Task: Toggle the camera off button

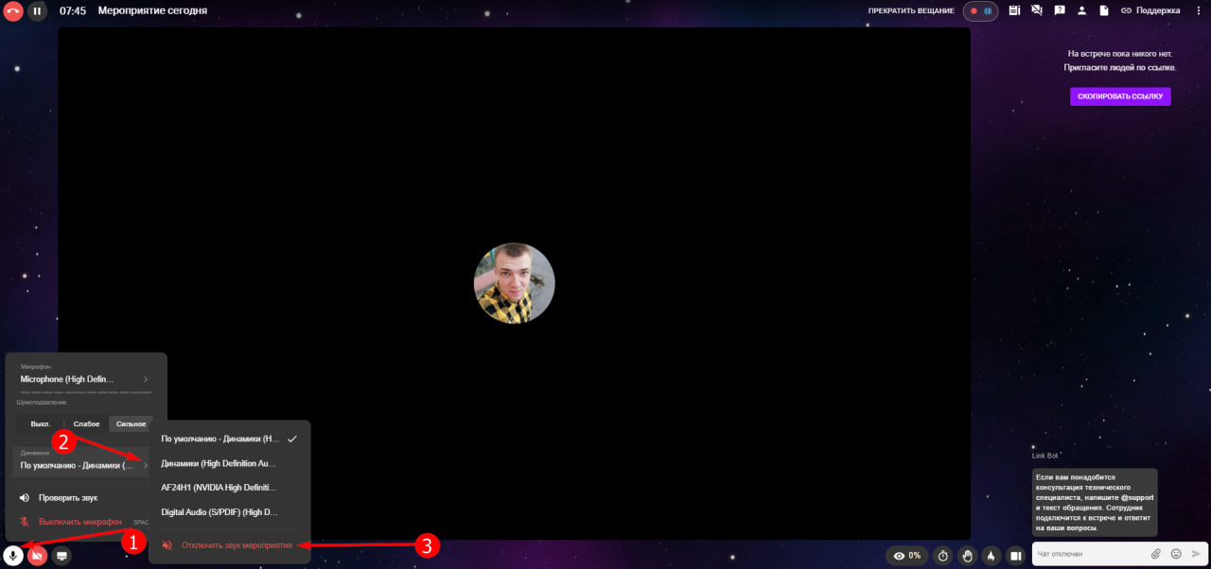Action: coord(38,556)
